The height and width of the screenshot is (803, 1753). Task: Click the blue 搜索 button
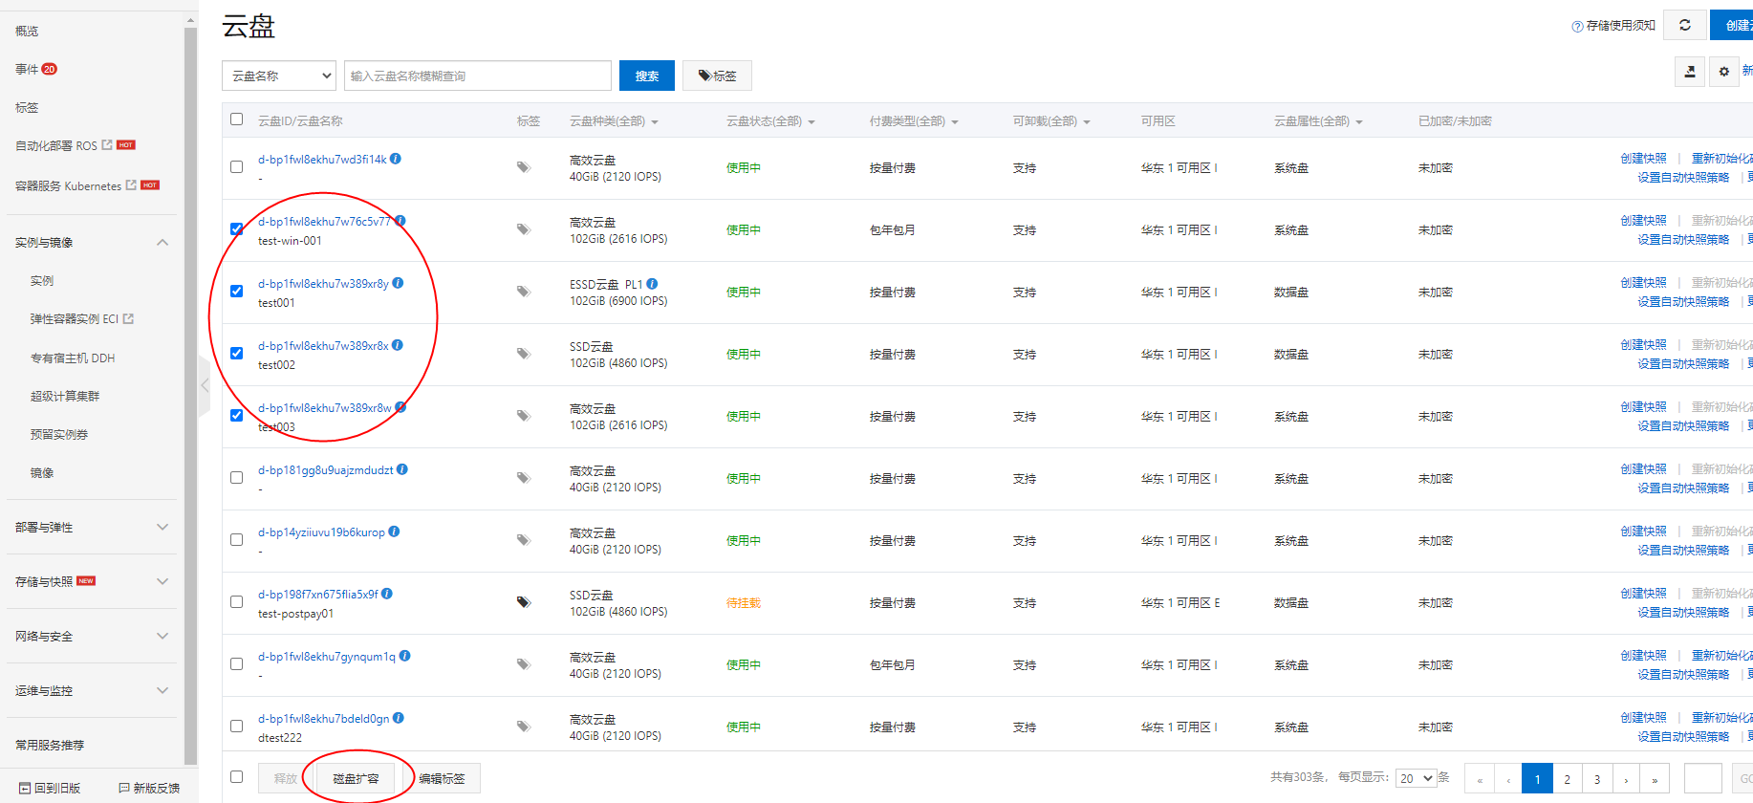(647, 76)
